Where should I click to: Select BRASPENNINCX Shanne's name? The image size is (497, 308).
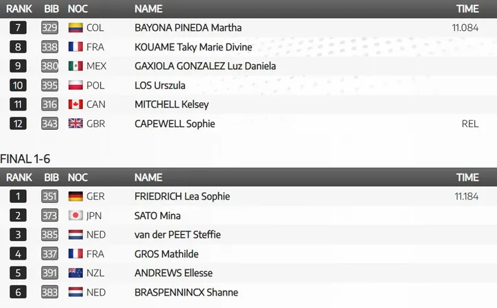pyautogui.click(x=186, y=292)
